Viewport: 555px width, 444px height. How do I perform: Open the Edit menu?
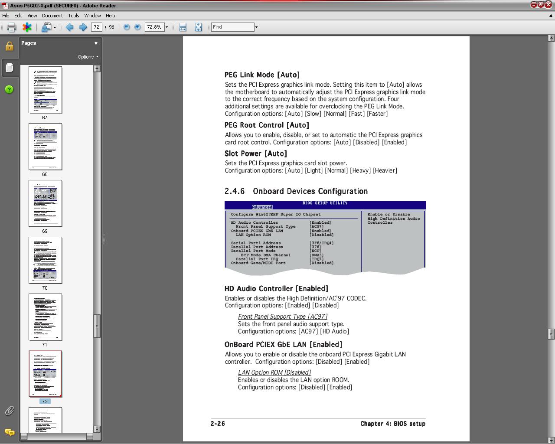18,15
